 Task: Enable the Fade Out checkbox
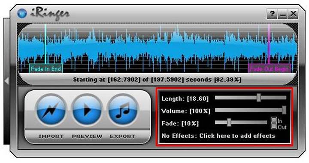click(274, 126)
